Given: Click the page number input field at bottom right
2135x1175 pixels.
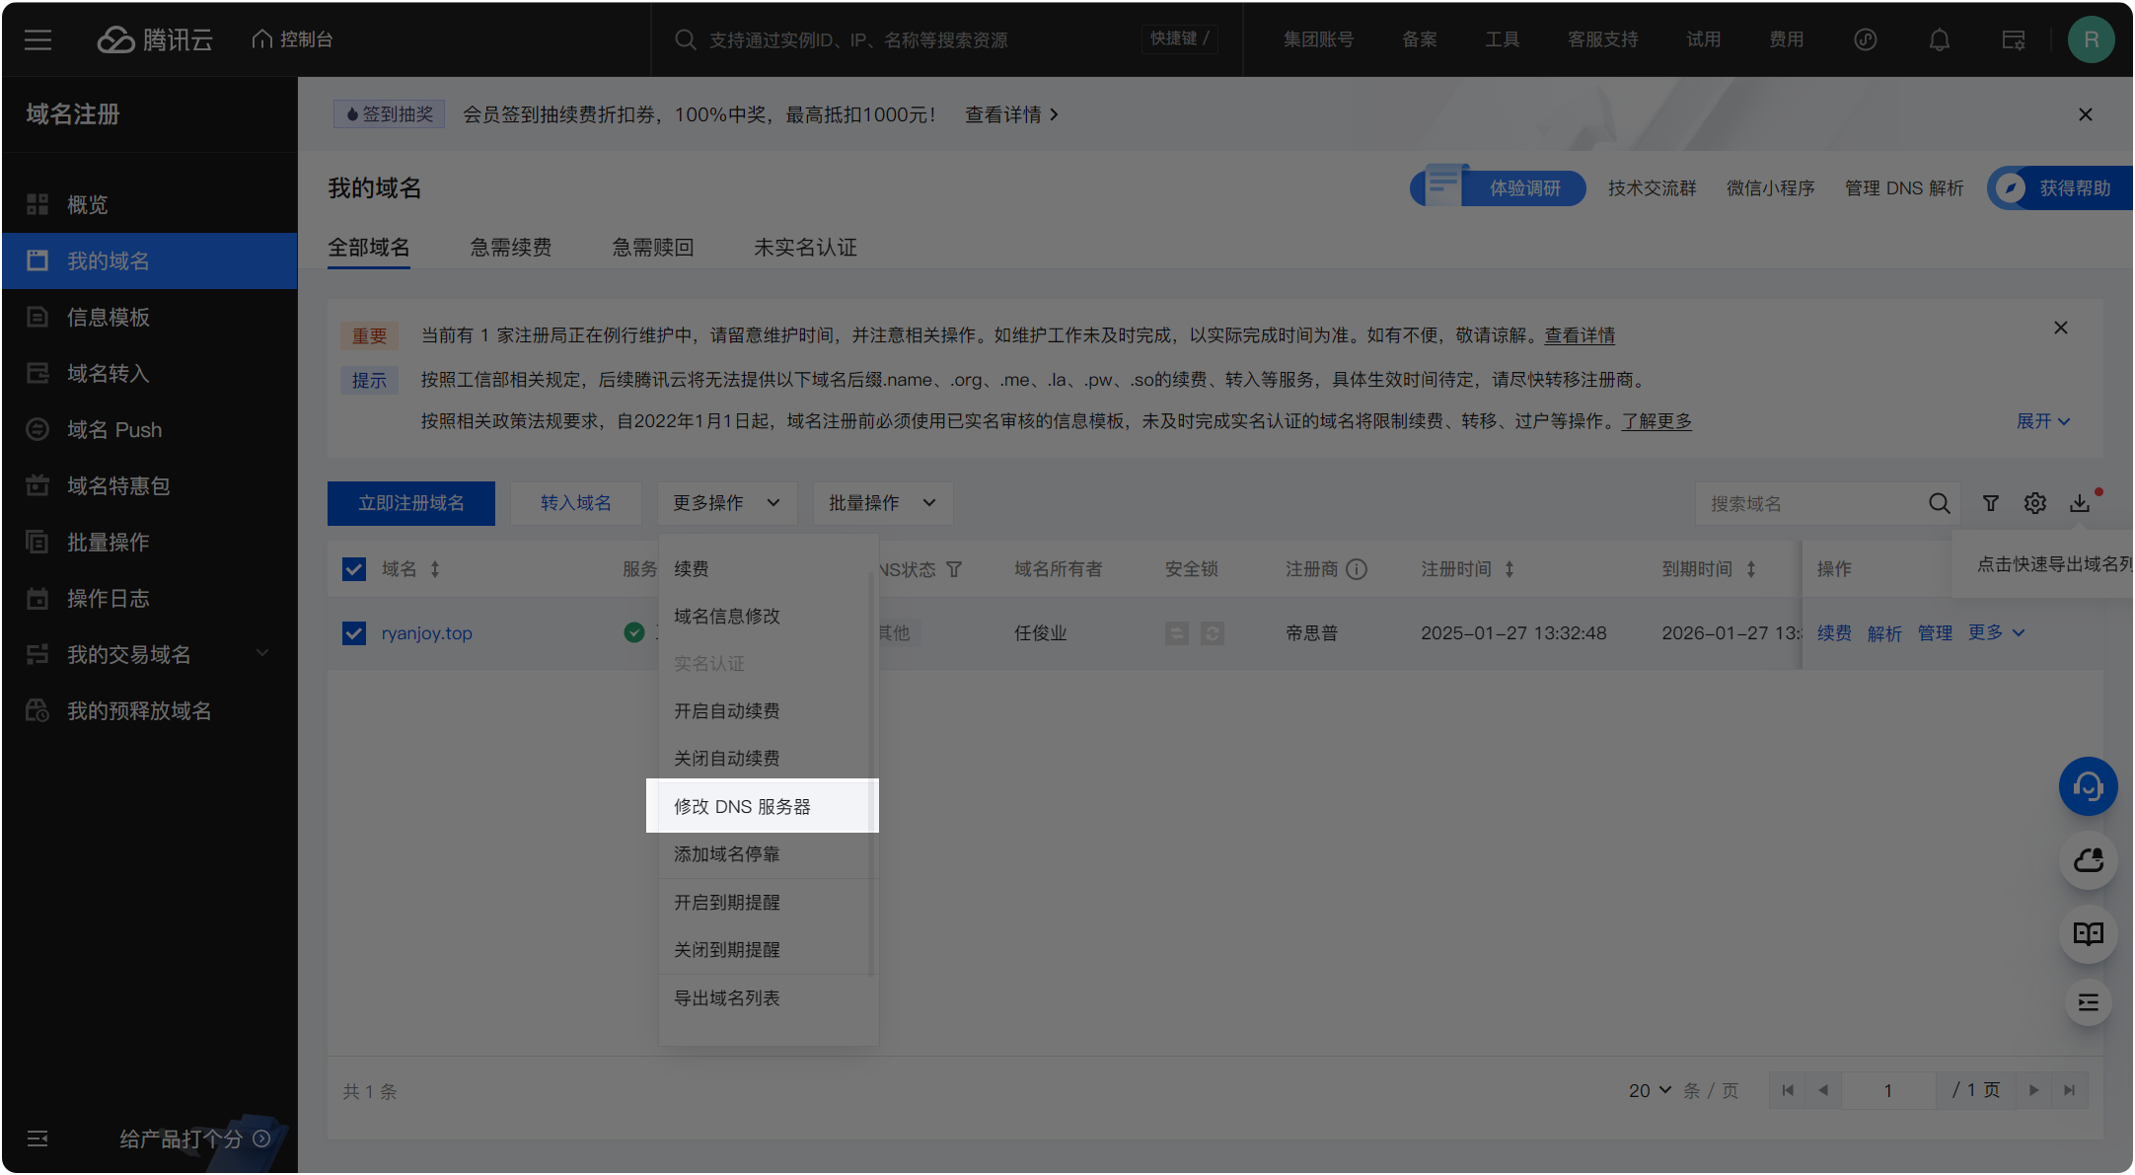Looking at the screenshot, I should click(1888, 1090).
